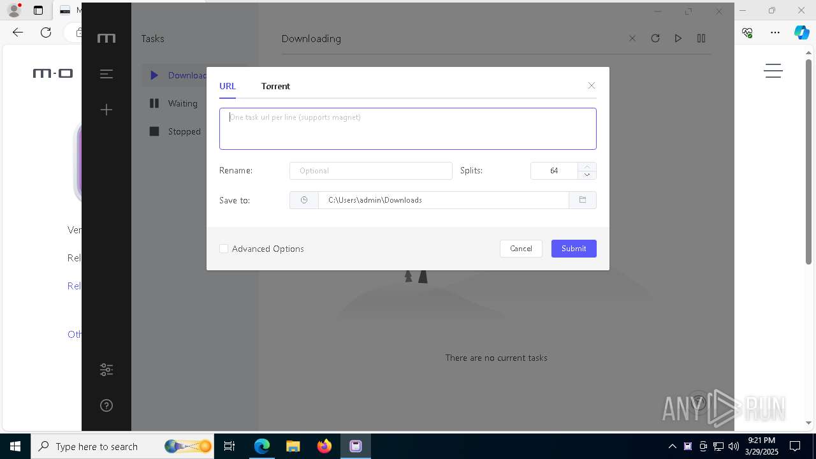Open File Explorer from taskbar
816x459 pixels.
click(293, 446)
